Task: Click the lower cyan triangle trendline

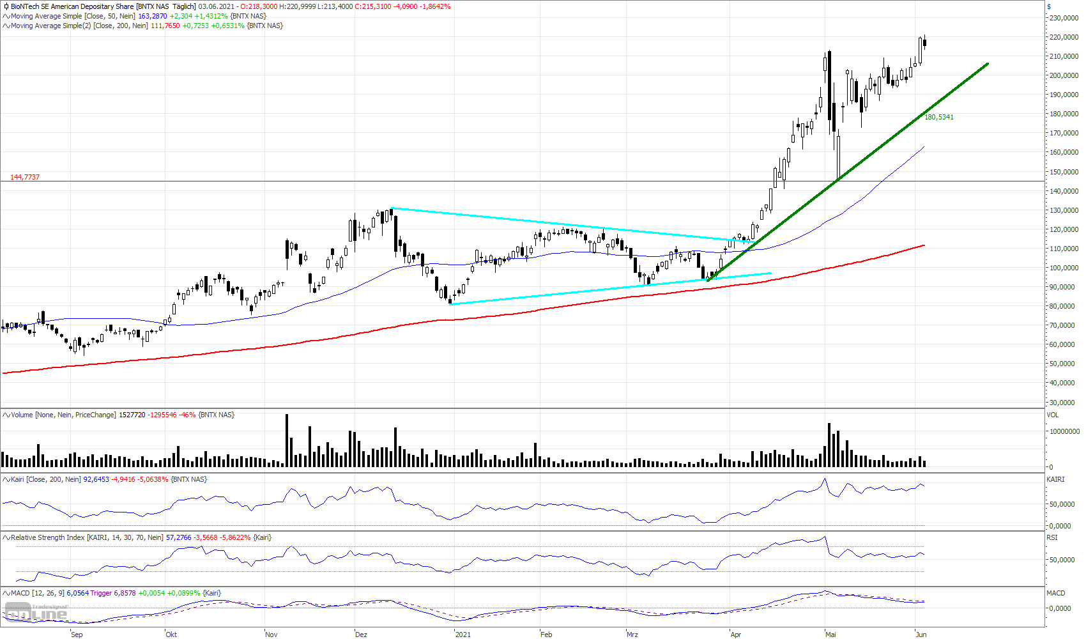Action: click(610, 289)
